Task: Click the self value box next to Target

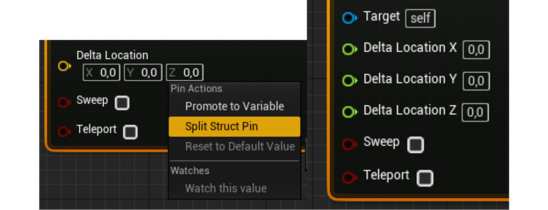Action: tap(420, 19)
